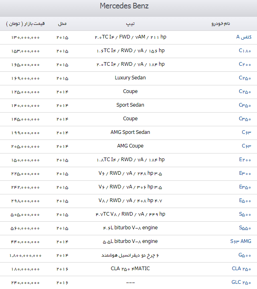Click the ۱.۶TC I۴ / RWD type cell
Screen dimensions: 257x289
point(131,51)
